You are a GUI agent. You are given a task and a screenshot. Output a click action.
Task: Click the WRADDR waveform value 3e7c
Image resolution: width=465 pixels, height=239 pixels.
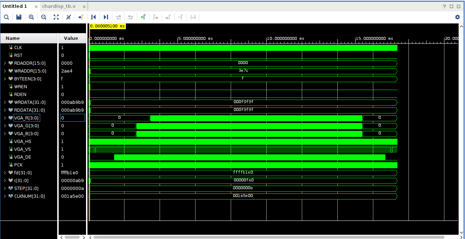[x=243, y=71]
